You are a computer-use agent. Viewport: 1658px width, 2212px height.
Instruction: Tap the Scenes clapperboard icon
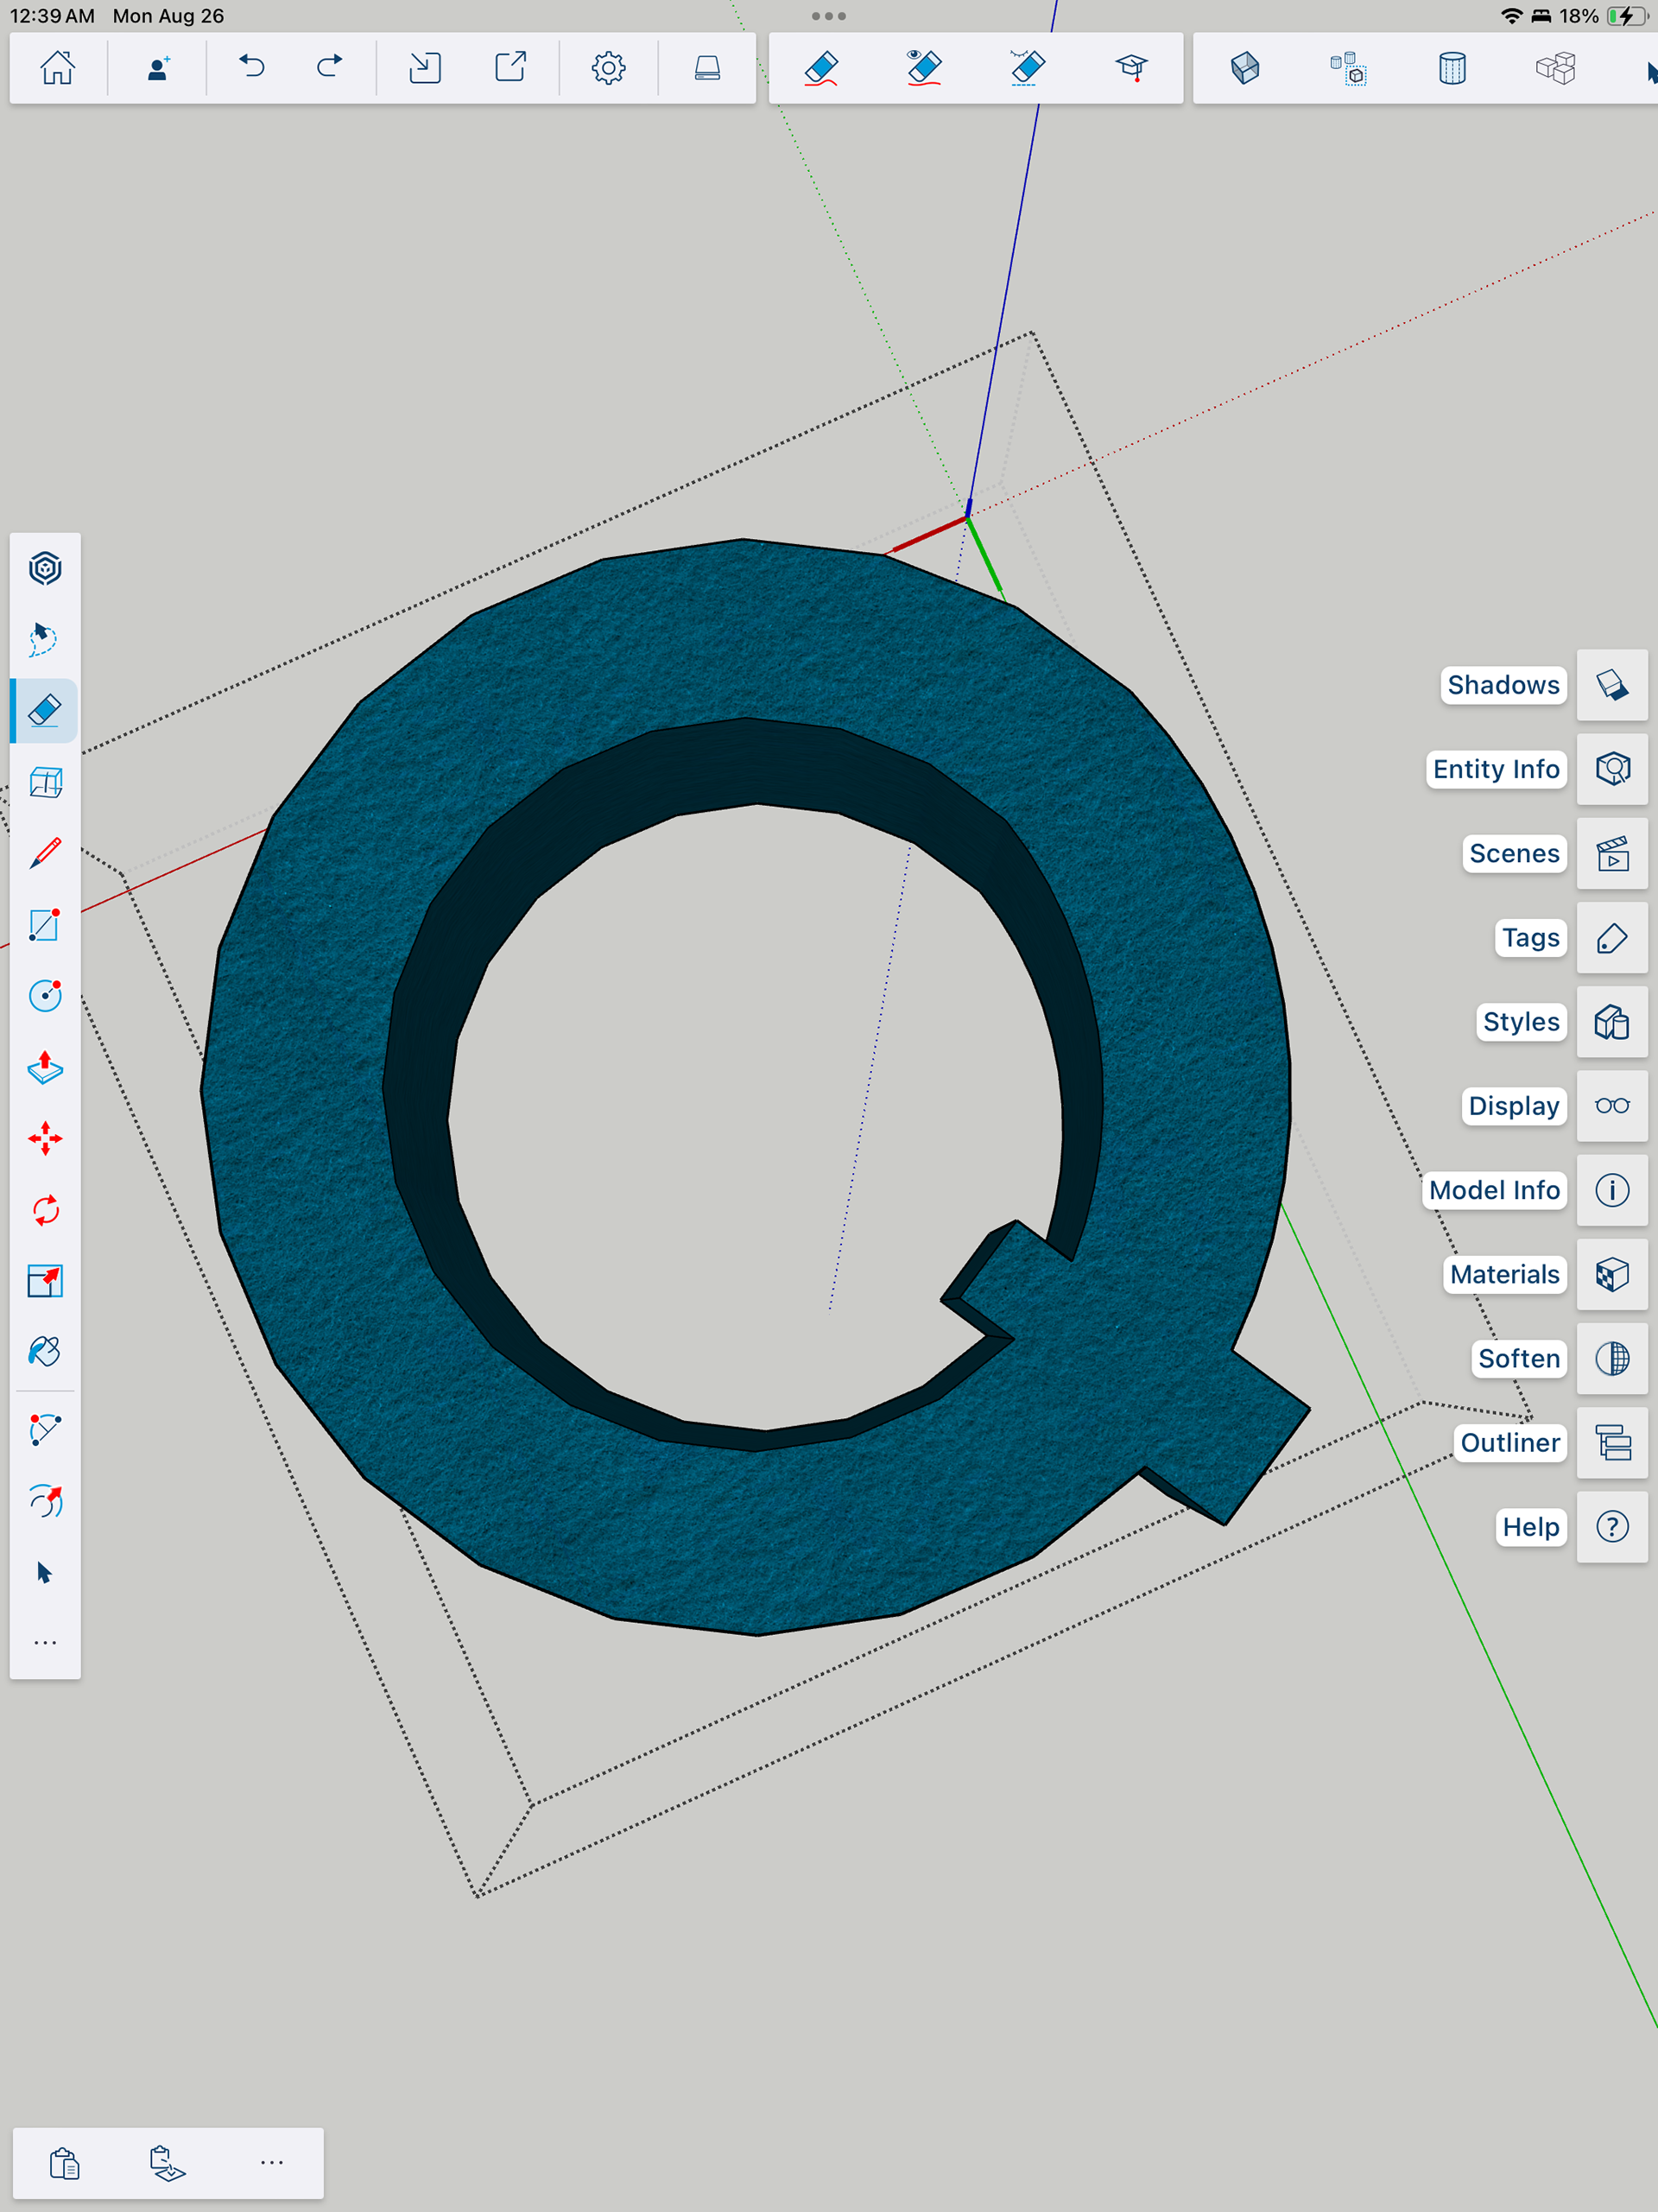pyautogui.click(x=1612, y=853)
